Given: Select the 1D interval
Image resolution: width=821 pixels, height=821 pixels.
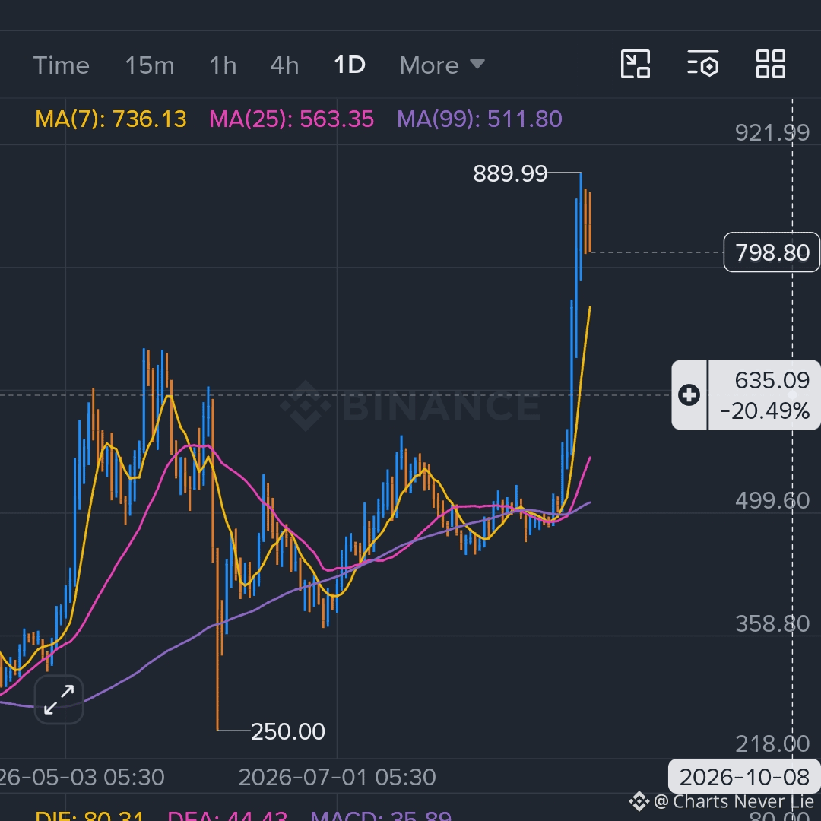Looking at the screenshot, I should tap(349, 65).
